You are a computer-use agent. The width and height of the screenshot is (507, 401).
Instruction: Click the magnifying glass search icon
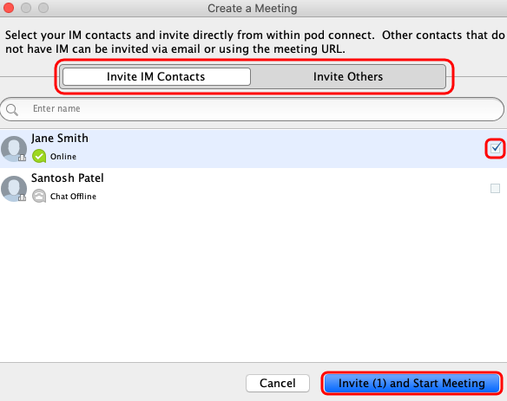[12, 110]
